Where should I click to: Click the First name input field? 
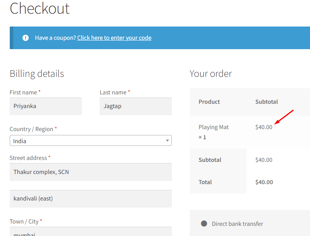(46, 106)
